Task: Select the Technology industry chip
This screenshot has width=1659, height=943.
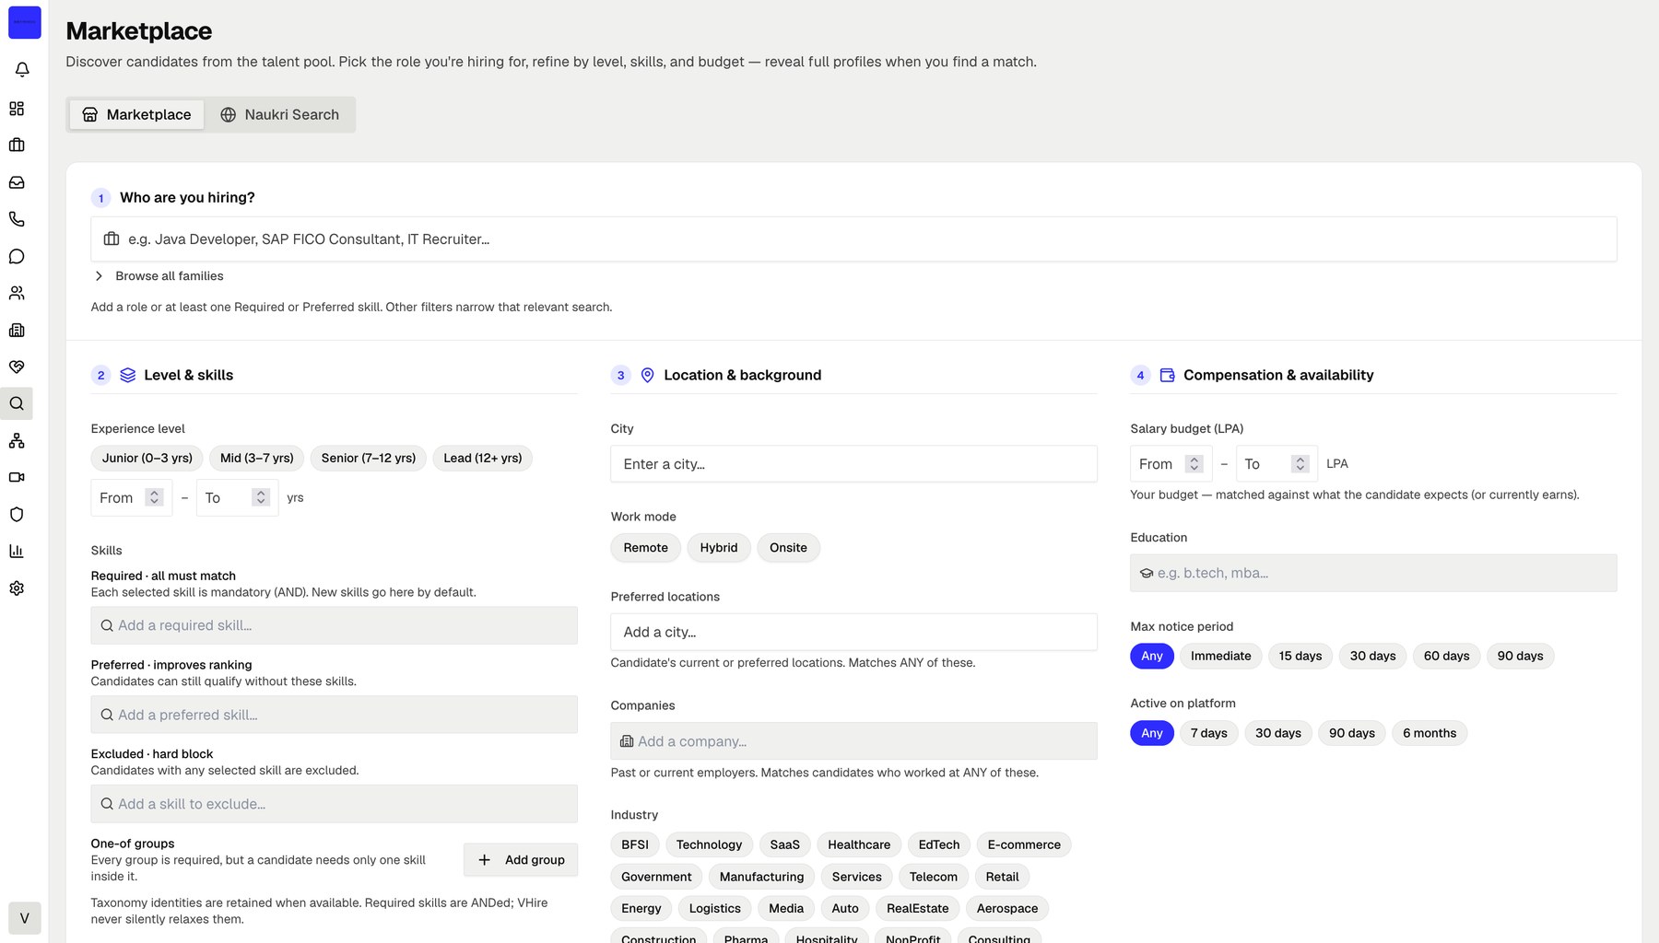Action: (710, 845)
